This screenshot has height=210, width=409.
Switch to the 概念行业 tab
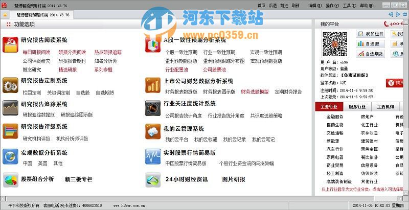pyautogui.click(x=357, y=107)
